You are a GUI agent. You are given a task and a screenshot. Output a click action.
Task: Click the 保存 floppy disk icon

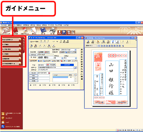43,31
